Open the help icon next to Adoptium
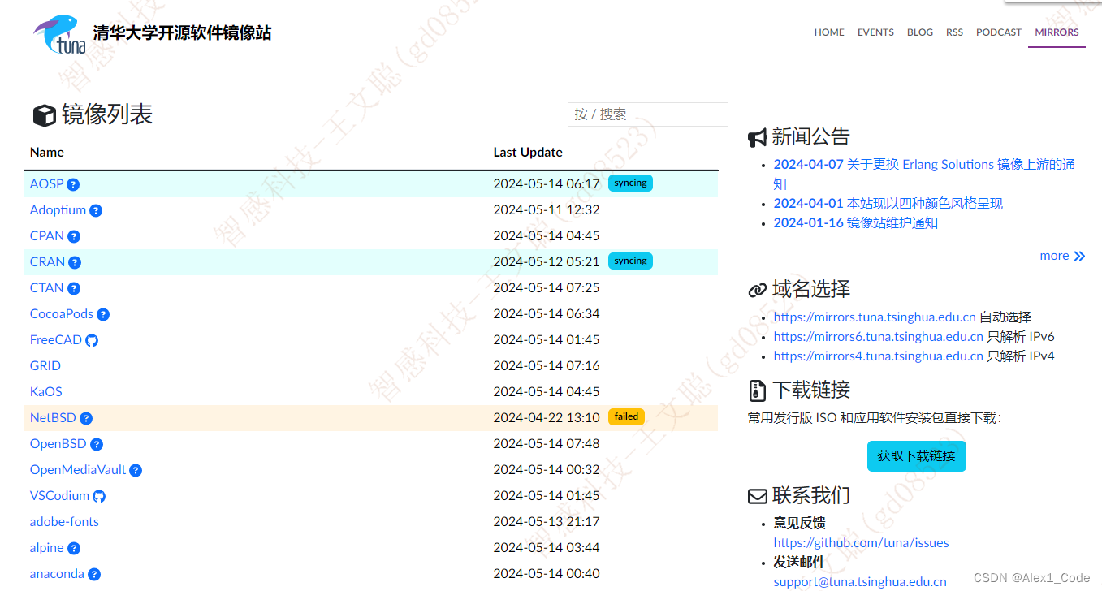This screenshot has width=1102, height=591. [x=96, y=210]
